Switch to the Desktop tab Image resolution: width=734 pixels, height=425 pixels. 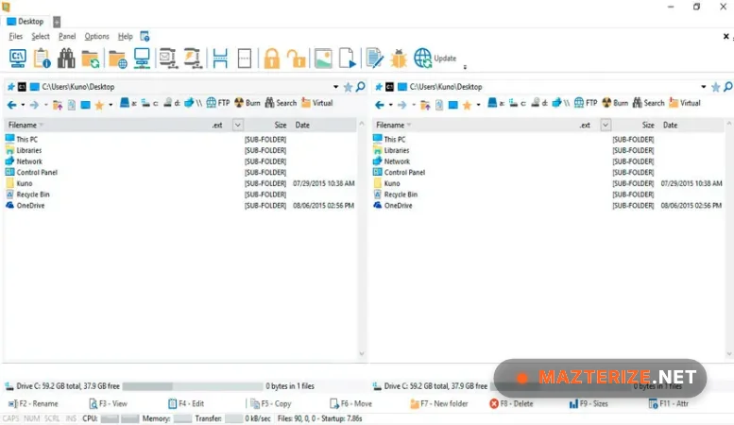click(26, 22)
